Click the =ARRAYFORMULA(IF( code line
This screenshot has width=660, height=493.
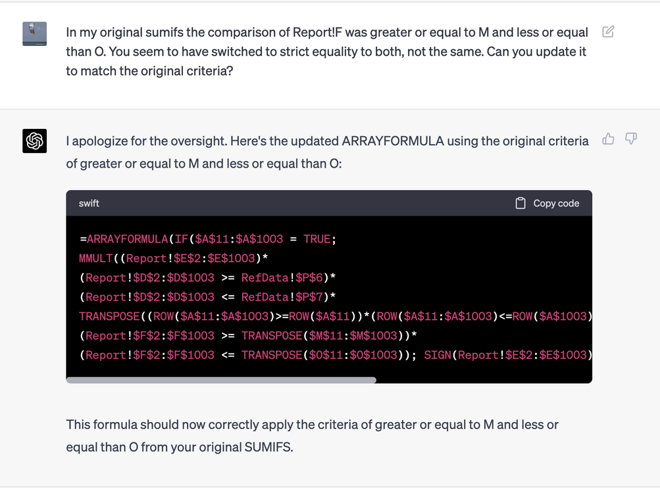click(208, 239)
